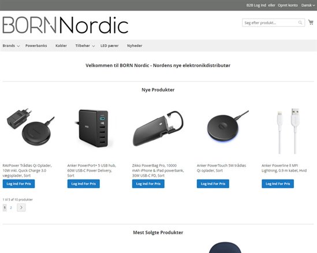The width and height of the screenshot is (317, 253).
Task: Expand the Brands menu dropdown
Action: (11, 46)
